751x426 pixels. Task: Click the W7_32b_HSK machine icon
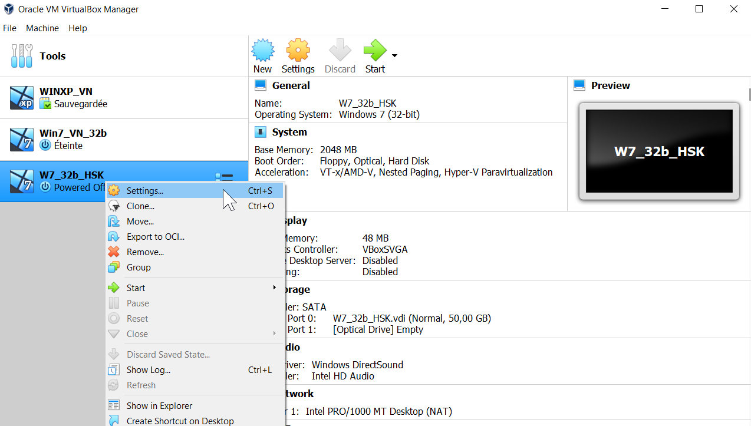pos(22,181)
